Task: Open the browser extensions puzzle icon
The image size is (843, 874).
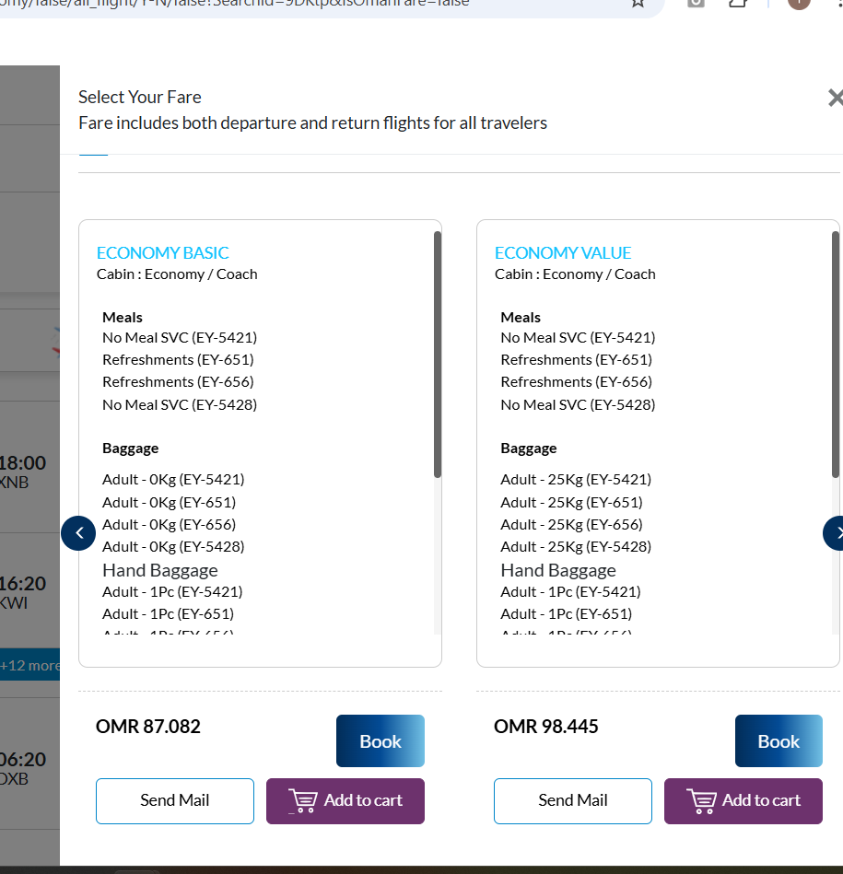Action: coord(738,3)
